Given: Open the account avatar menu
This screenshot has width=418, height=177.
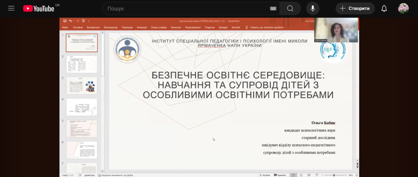Looking at the screenshot, I should [x=403, y=9].
